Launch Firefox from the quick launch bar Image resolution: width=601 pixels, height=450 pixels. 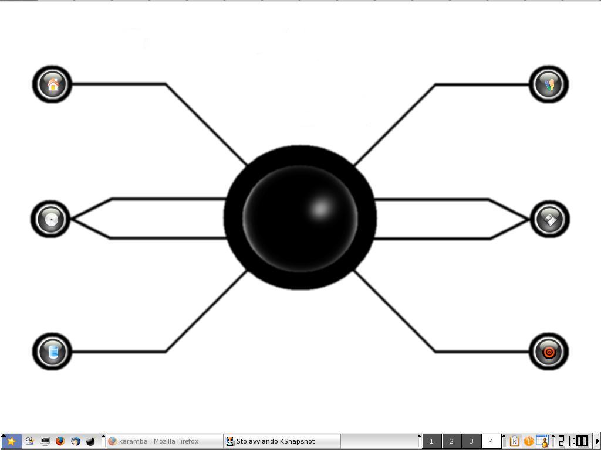60,441
